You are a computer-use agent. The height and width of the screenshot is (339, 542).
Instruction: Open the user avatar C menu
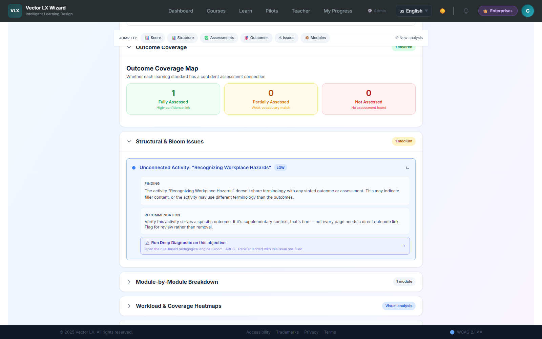point(527,11)
